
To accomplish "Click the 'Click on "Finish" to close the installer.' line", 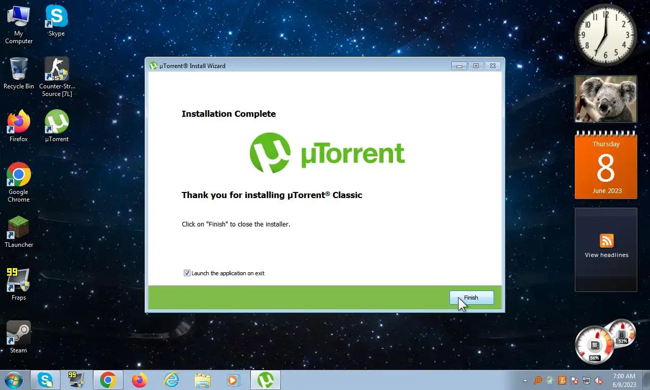I will pyautogui.click(x=236, y=224).
